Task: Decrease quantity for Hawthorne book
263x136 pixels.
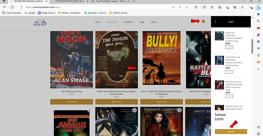Action: click(227, 72)
